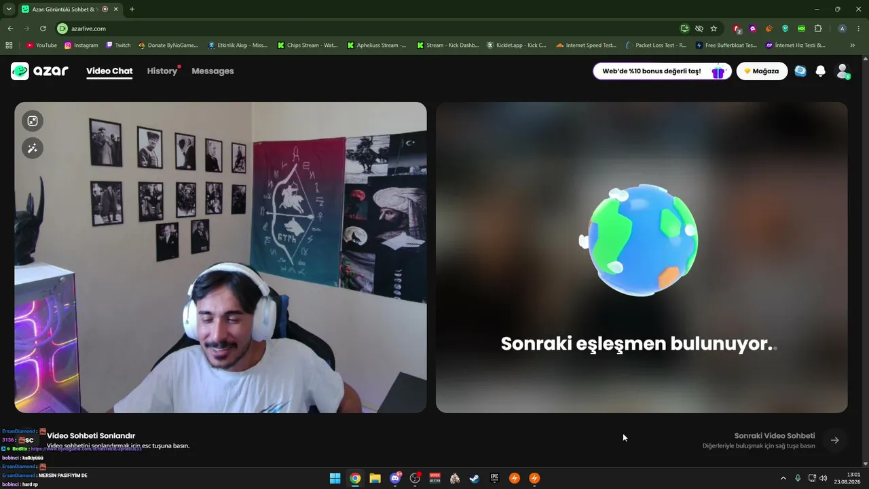
Task: Open OBS Studio from the taskbar
Action: click(x=415, y=478)
